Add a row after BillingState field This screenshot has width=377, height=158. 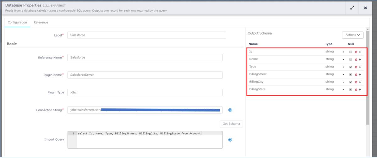click(360, 90)
